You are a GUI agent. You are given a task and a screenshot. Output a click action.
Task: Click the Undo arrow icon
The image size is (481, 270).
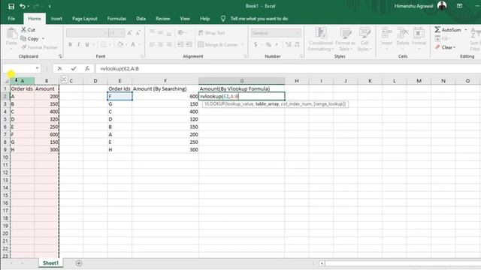(22, 6)
